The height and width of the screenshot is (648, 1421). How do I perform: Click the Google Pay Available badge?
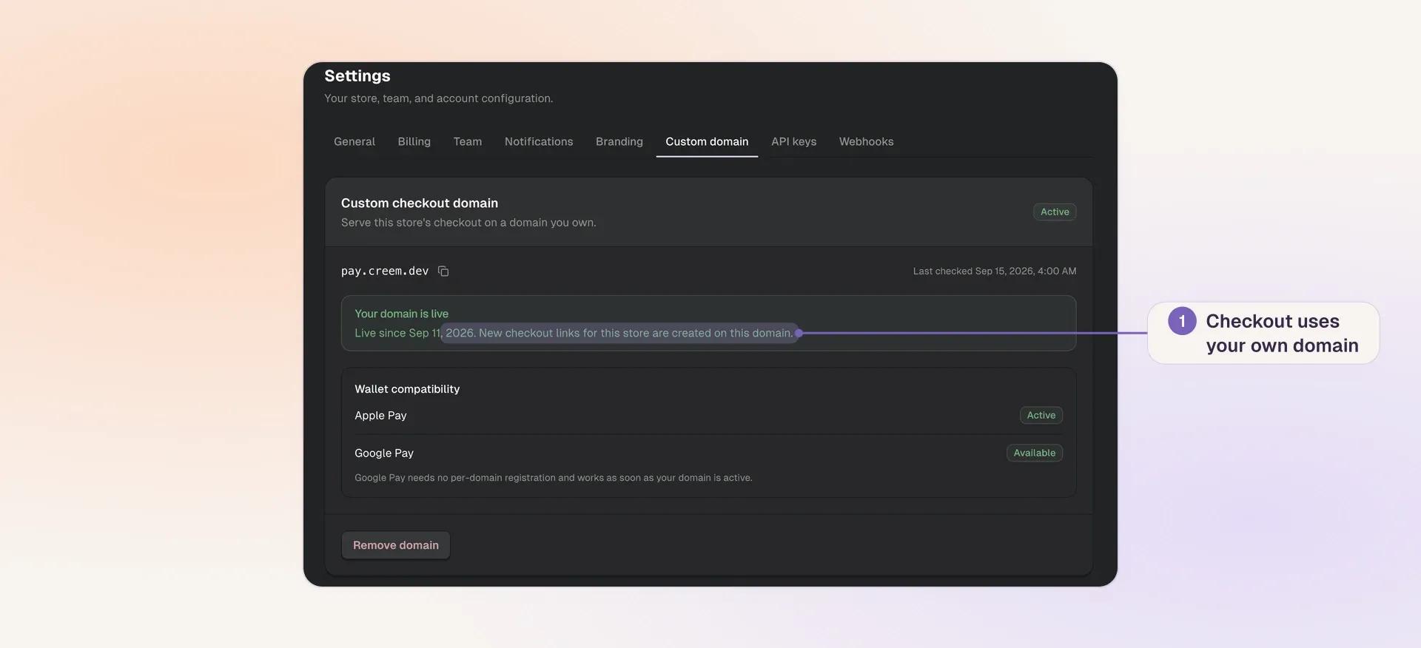pyautogui.click(x=1035, y=453)
